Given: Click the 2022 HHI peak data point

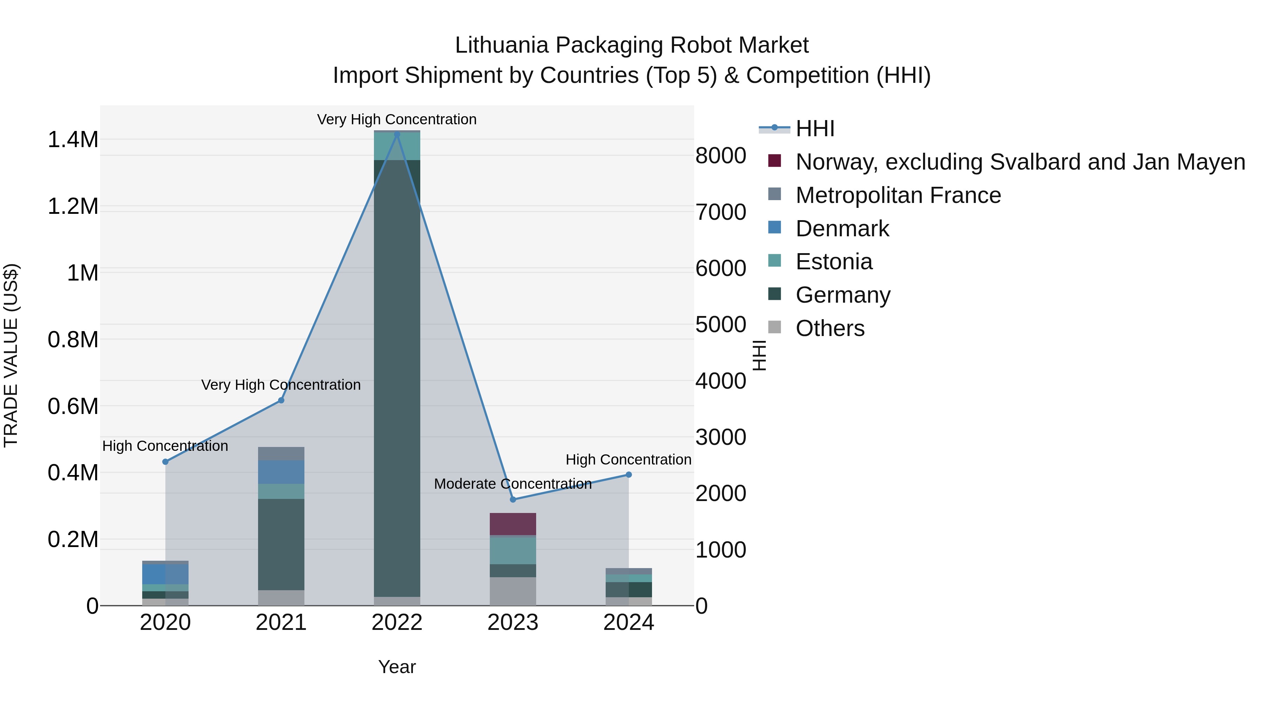Looking at the screenshot, I should [x=397, y=134].
